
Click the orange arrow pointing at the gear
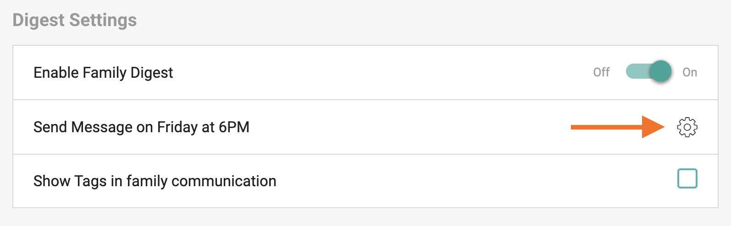(x=618, y=127)
